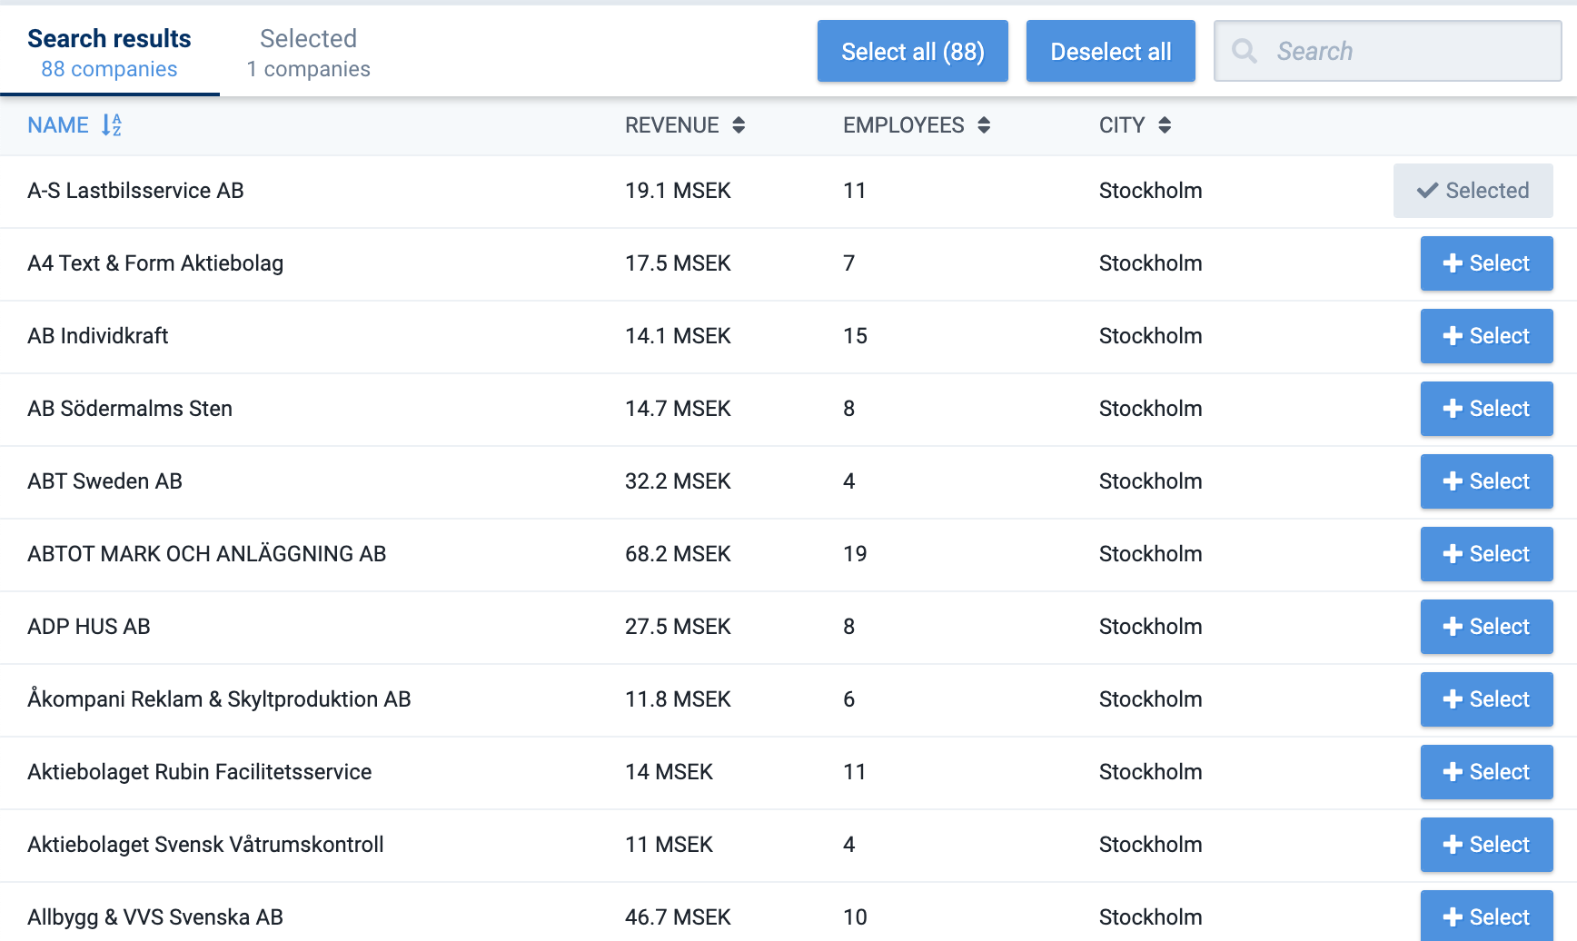1577x941 pixels.
Task: Click plus icon on ADP HUS AB row
Action: click(x=1453, y=627)
